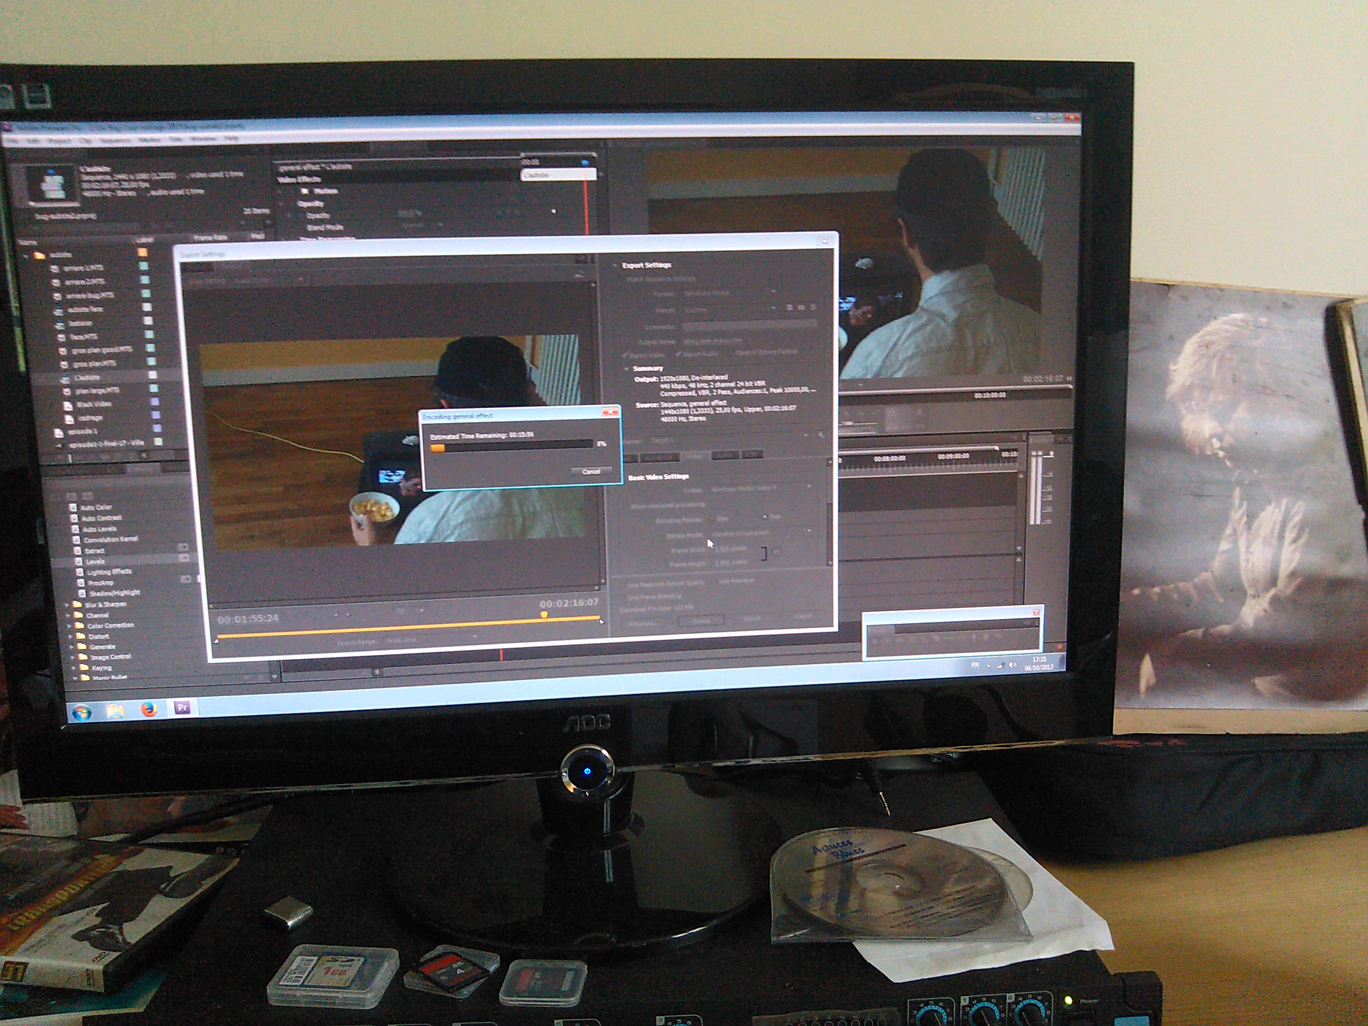Select the Black Video project item
This screenshot has width=1368, height=1026.
coord(94,404)
